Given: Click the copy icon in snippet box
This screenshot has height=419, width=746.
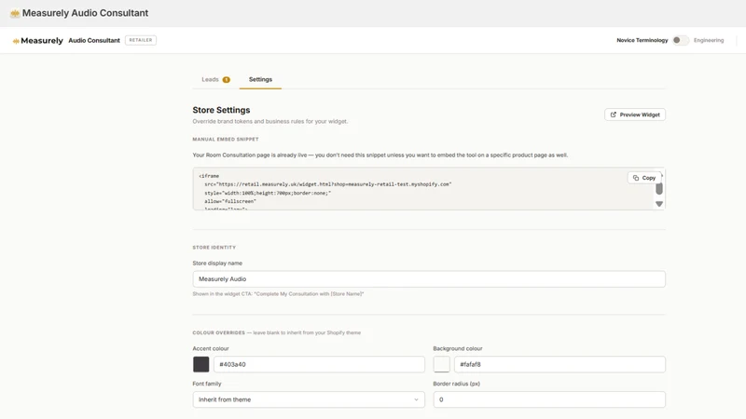Looking at the screenshot, I should (x=636, y=178).
